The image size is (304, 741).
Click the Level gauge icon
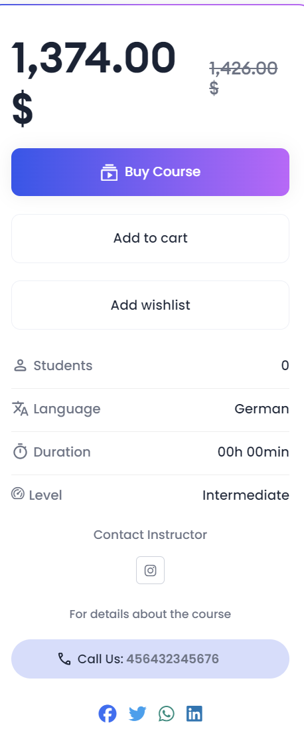17,494
